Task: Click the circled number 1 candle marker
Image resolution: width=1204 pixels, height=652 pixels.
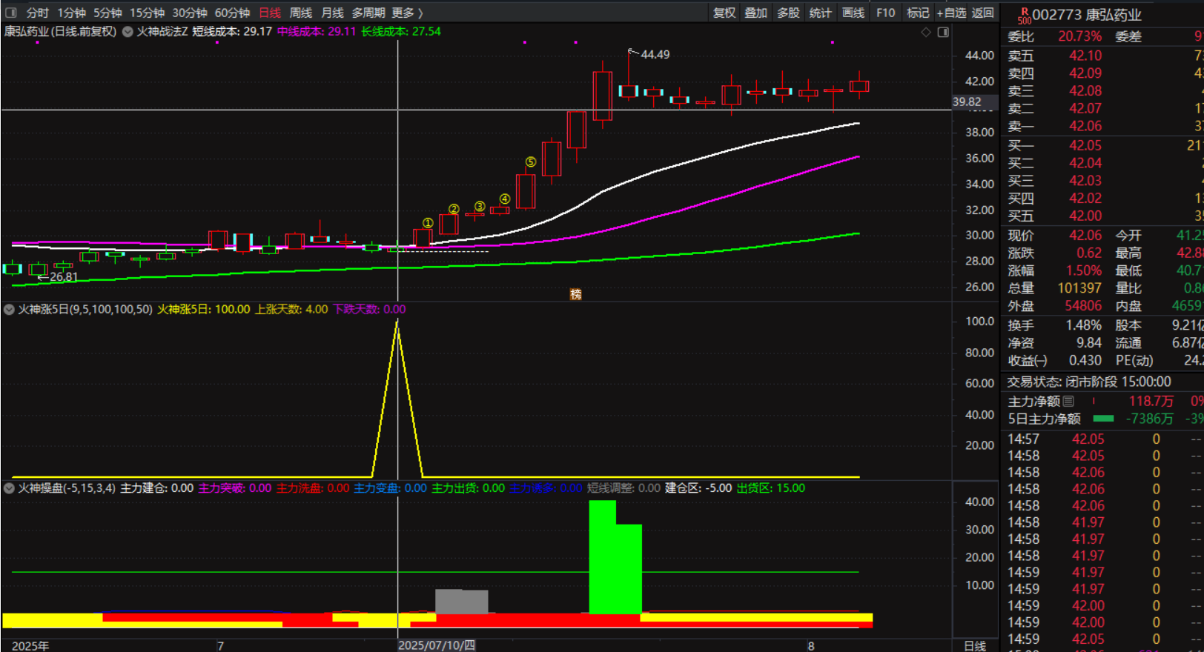Action: (428, 223)
